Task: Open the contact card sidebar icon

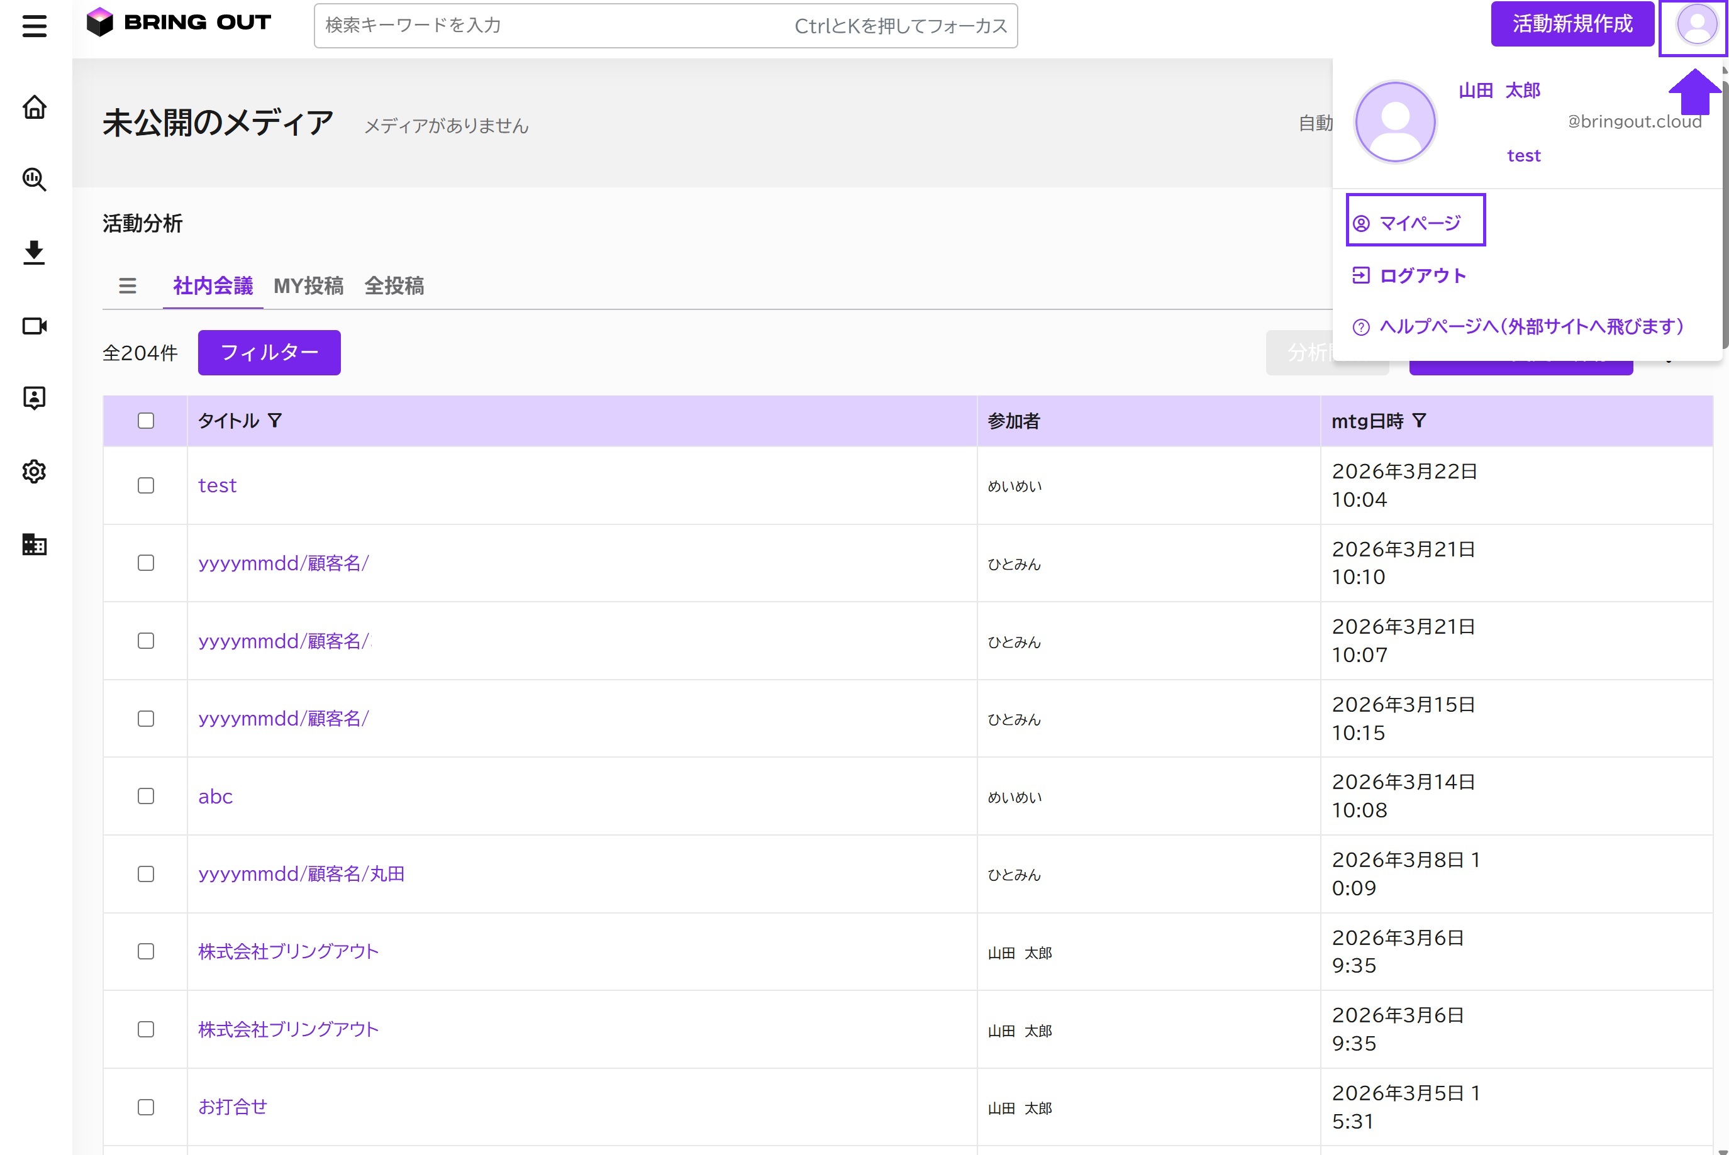Action: coord(34,398)
